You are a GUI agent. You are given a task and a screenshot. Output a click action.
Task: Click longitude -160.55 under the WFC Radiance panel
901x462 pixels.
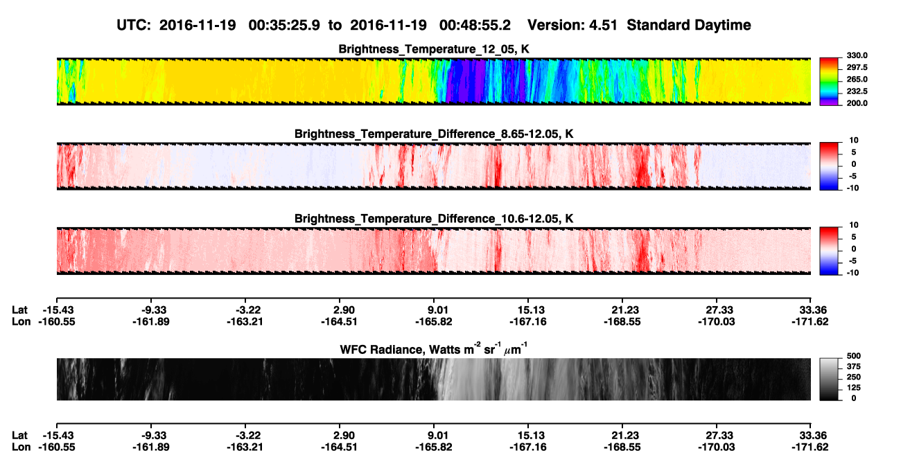[x=56, y=447]
